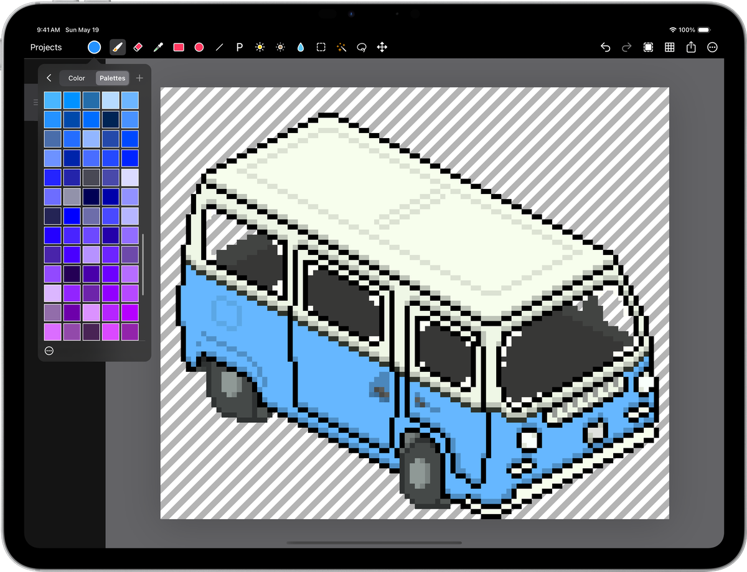This screenshot has width=747, height=572.
Task: Choose the move arrows tool
Action: (382, 47)
